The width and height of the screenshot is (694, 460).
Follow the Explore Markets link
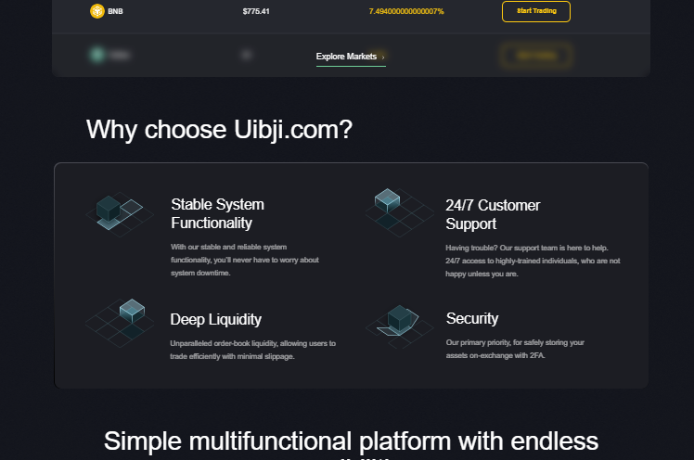pyautogui.click(x=351, y=57)
